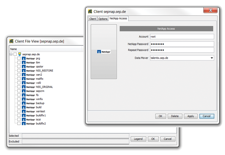225x155 pixels.
Task: Click the SEP logo in Client sepnap.sep.de title
Action: 90,12
